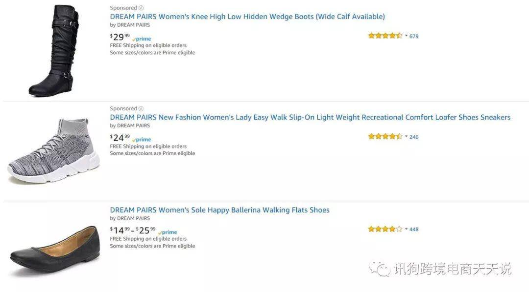Click the Sponsored info icon above boots listing
This screenshot has width=529, height=292.
[141, 8]
